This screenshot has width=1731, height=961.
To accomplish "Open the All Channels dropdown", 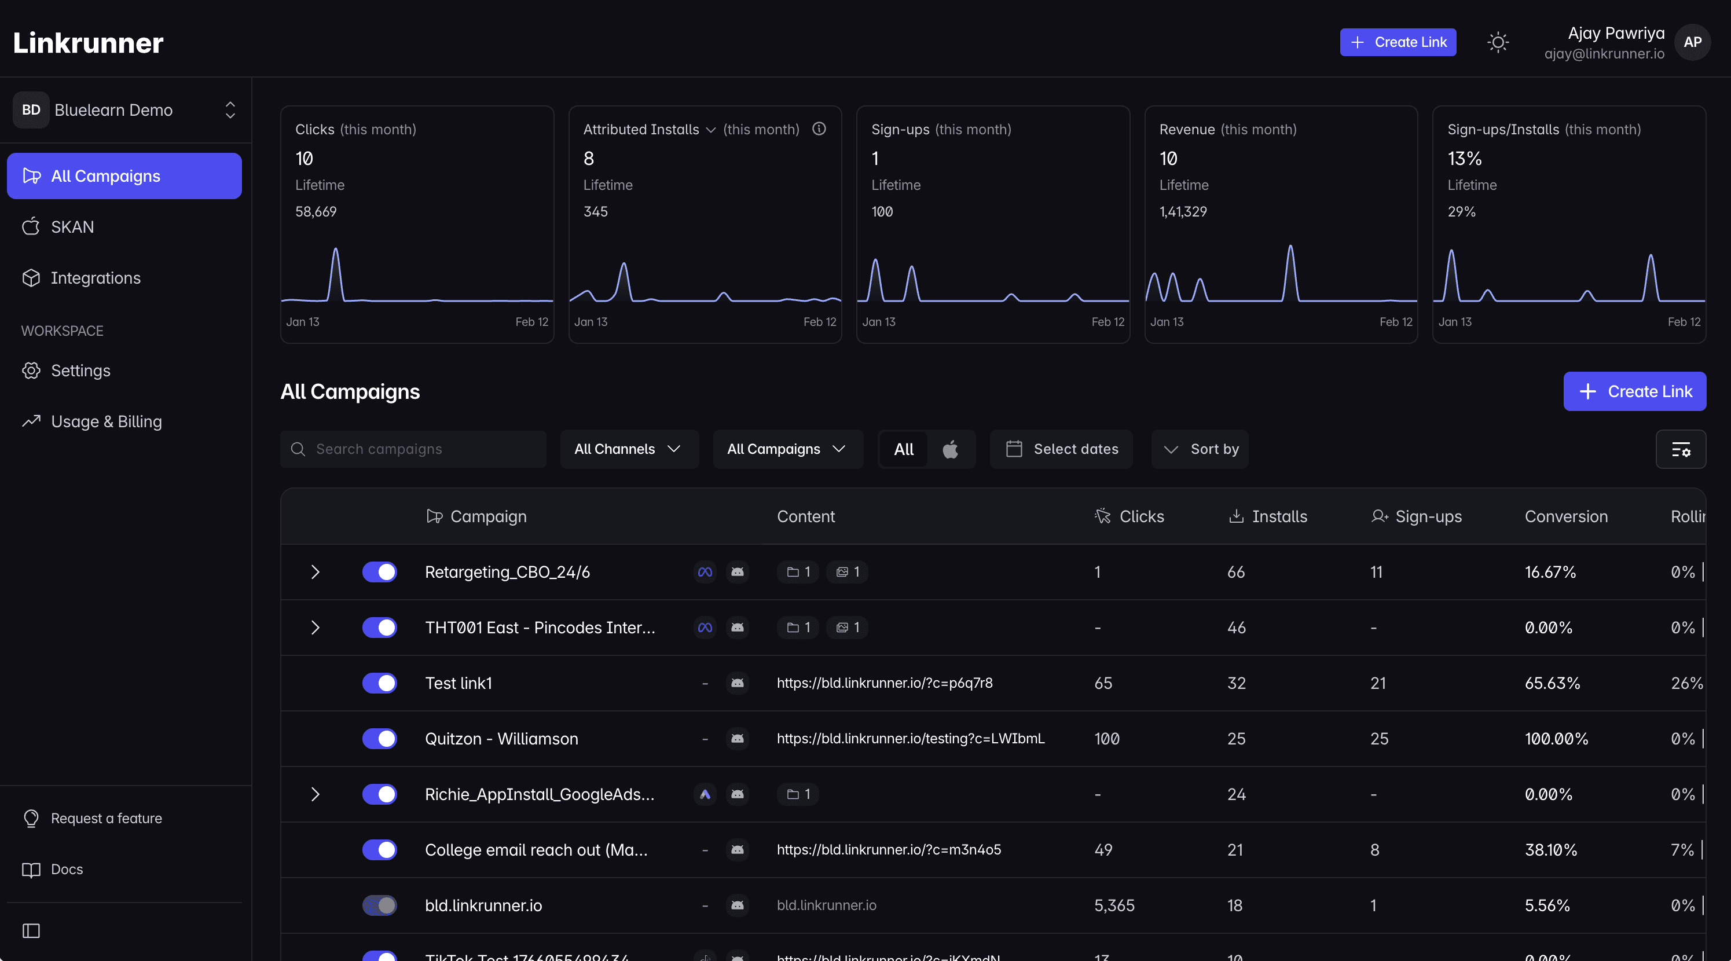I will [628, 449].
